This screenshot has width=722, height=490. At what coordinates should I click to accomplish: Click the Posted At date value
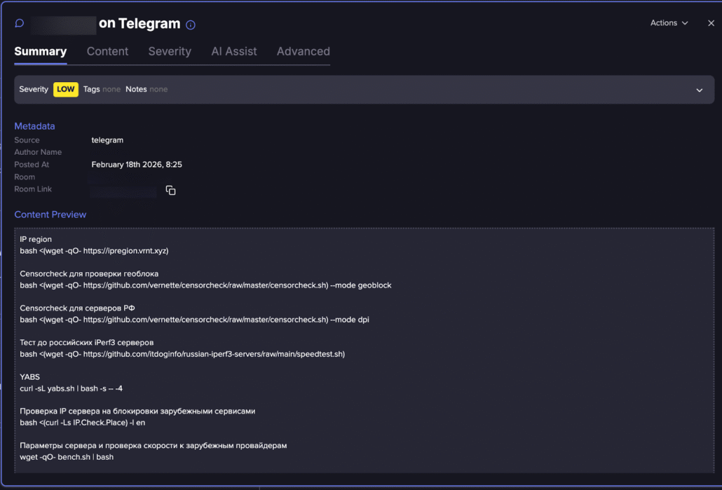[x=137, y=165]
